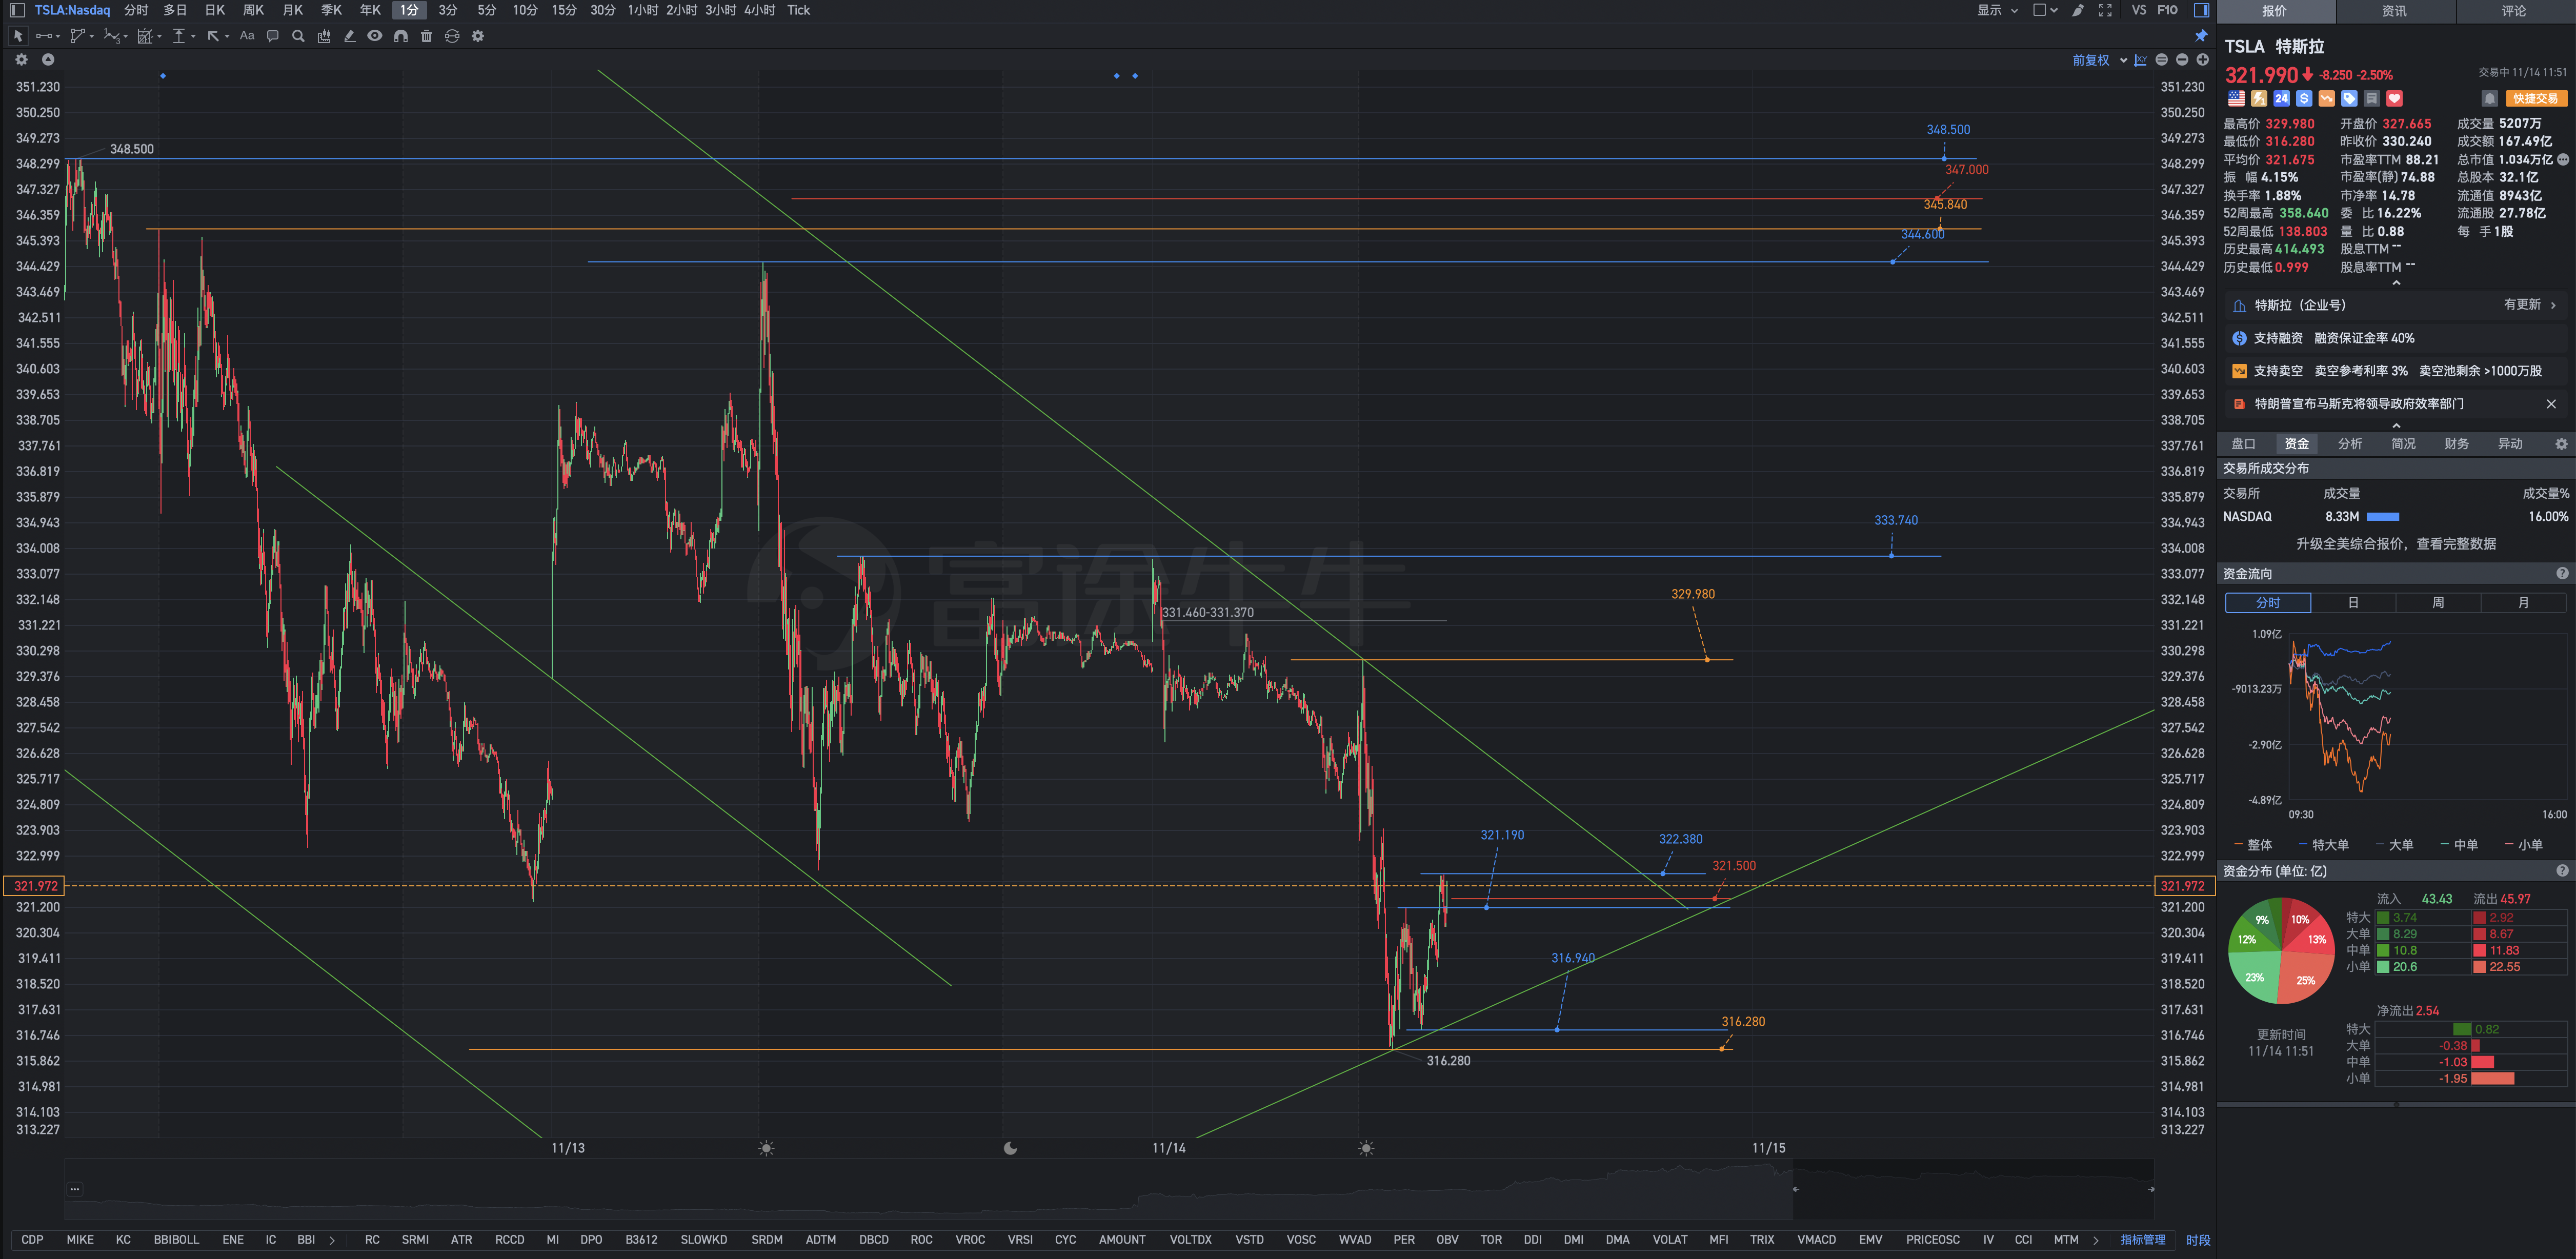Expand more indicators chevron after MTM
The image size is (2576, 1259).
click(x=2096, y=1240)
